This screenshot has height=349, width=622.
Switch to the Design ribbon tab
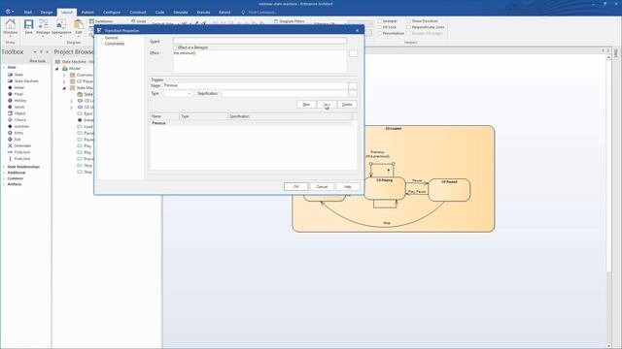pos(47,13)
